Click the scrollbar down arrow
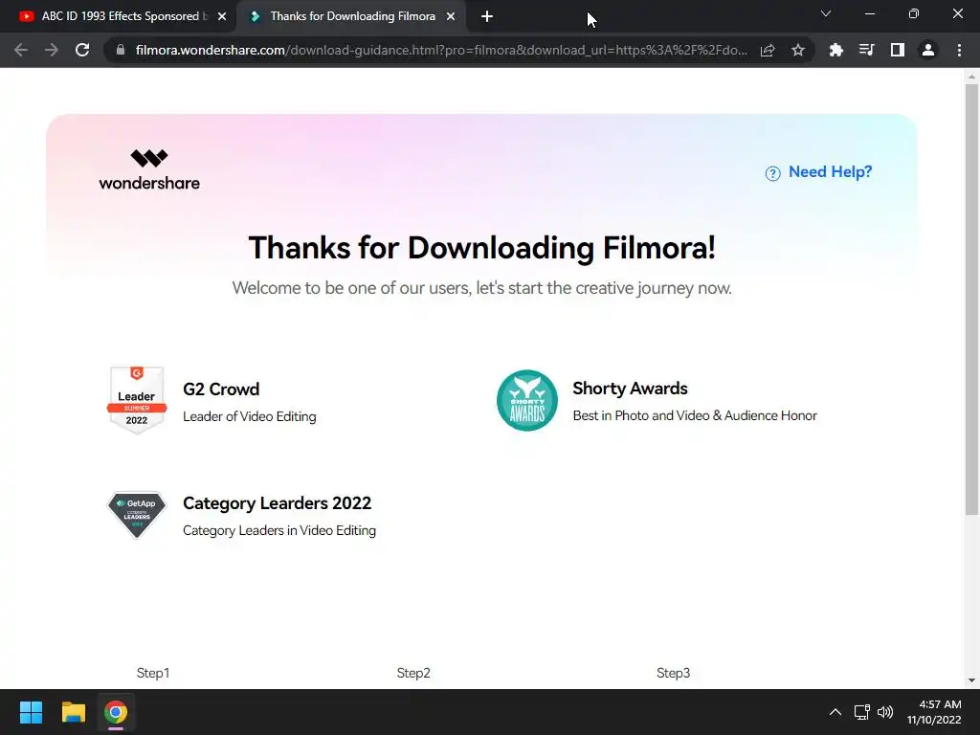The height and width of the screenshot is (735, 980). point(971,680)
